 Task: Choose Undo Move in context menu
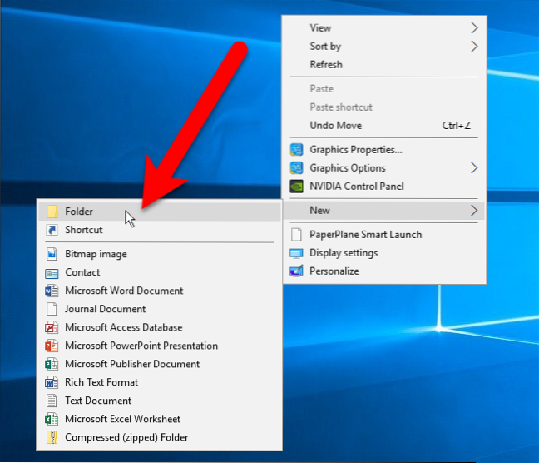335,126
